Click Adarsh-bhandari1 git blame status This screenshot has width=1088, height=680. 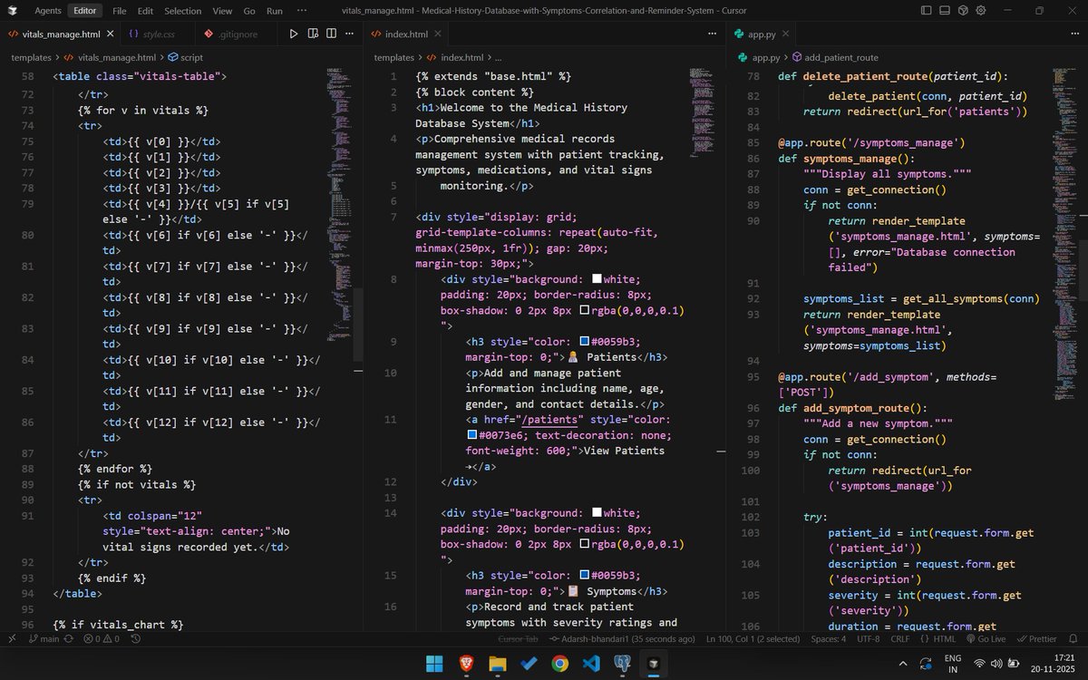pos(622,638)
